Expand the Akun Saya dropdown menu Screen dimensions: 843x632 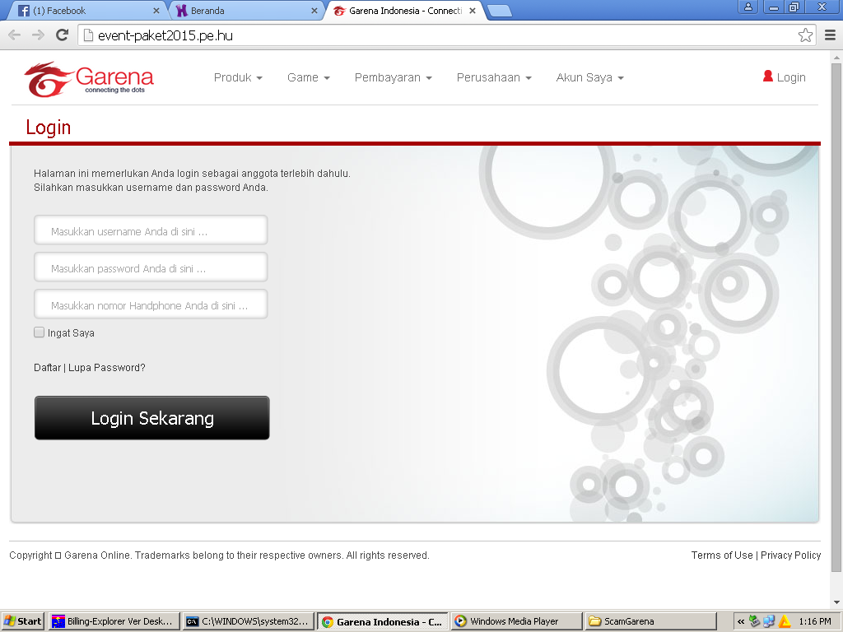589,77
